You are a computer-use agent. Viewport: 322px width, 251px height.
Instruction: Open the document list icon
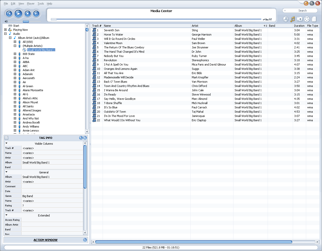[x=314, y=19]
